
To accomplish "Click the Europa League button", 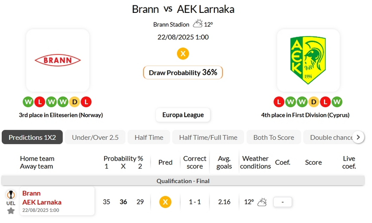I will tap(183, 115).
